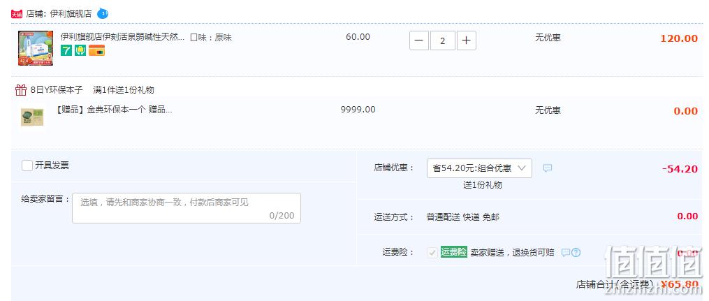This screenshot has width=709, height=301.
Task: Click the orange credit card icon
Action: (x=96, y=50)
